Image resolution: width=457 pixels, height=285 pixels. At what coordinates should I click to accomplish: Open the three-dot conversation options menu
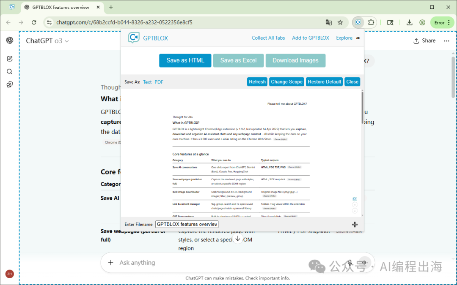pos(446,41)
